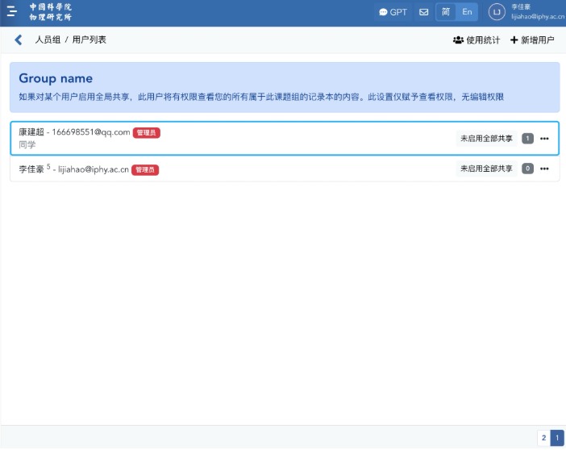The height and width of the screenshot is (450, 566).
Task: Switch language to En
Action: coord(467,12)
